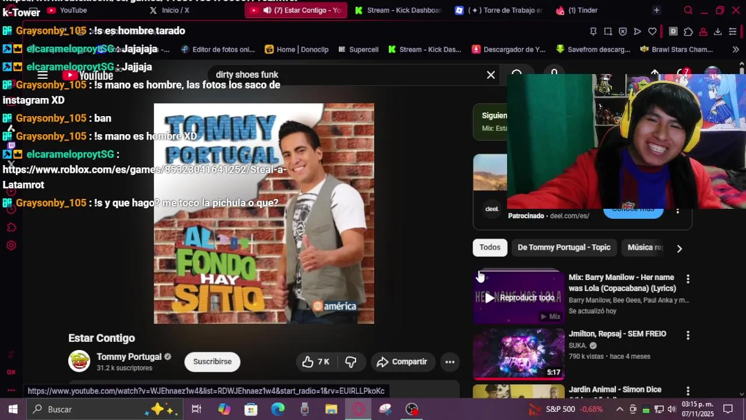Open Brawl Stars Cham... bookmark
Image resolution: width=746 pixels, height=420 pixels.
coord(677,50)
